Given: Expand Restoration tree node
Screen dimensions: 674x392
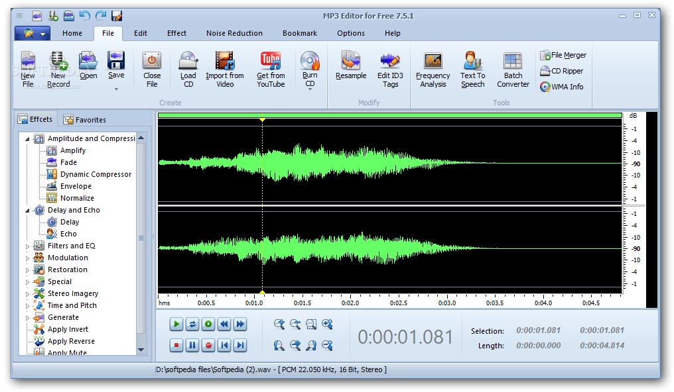Looking at the screenshot, I should pos(27,270).
